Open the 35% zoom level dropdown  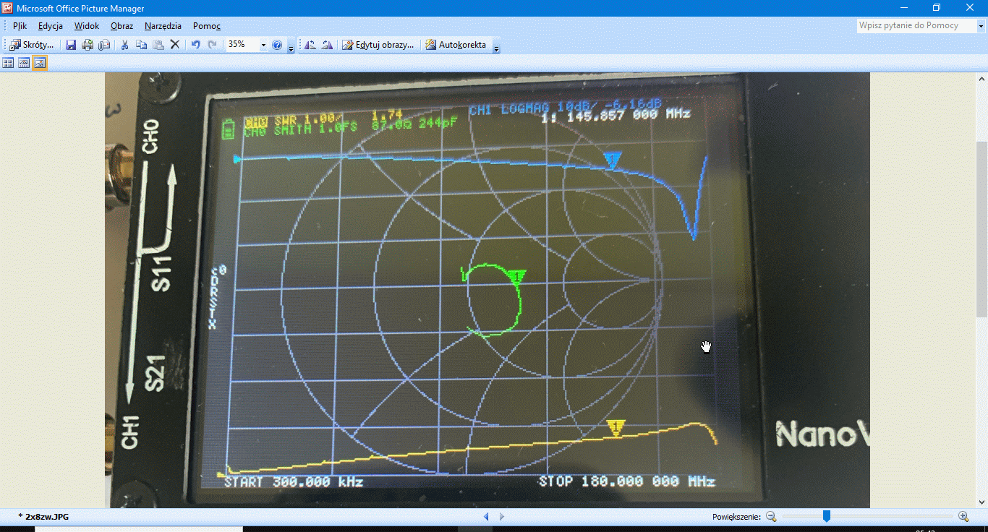263,45
